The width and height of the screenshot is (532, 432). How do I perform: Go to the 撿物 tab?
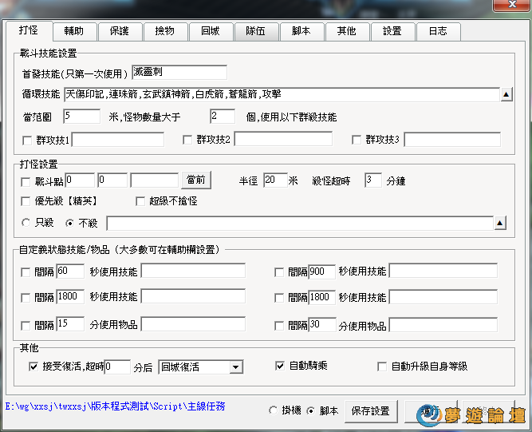coord(165,31)
